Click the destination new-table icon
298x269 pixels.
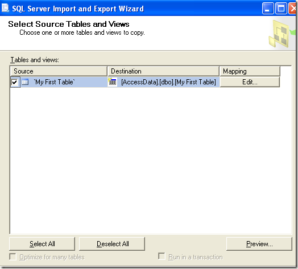tap(112, 81)
